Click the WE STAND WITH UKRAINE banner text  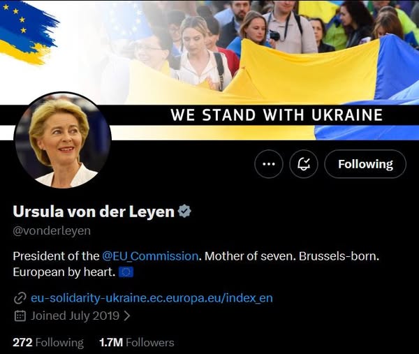(x=277, y=115)
